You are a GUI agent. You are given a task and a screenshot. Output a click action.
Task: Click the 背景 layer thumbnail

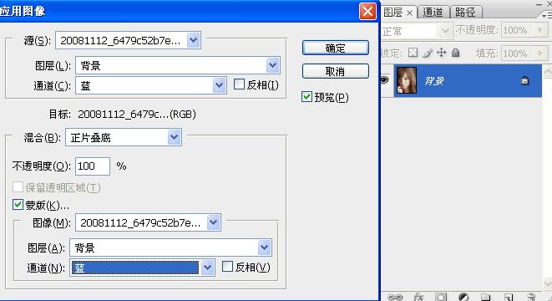pos(407,80)
